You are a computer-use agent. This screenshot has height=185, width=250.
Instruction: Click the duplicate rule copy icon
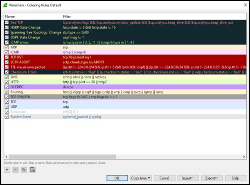[x=24, y=170]
